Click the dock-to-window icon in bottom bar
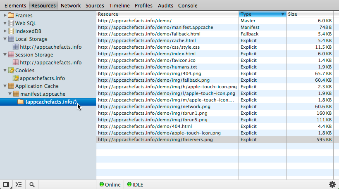This screenshot has height=189, width=339. (x=6, y=184)
